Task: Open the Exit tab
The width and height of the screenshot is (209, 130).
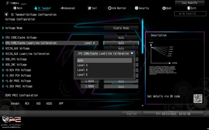Action: pyautogui.click(x=192, y=8)
